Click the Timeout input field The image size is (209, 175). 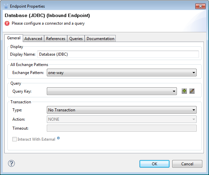[121, 128]
